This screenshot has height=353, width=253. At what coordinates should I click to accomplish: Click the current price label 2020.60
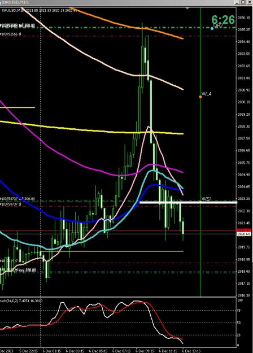point(244,234)
